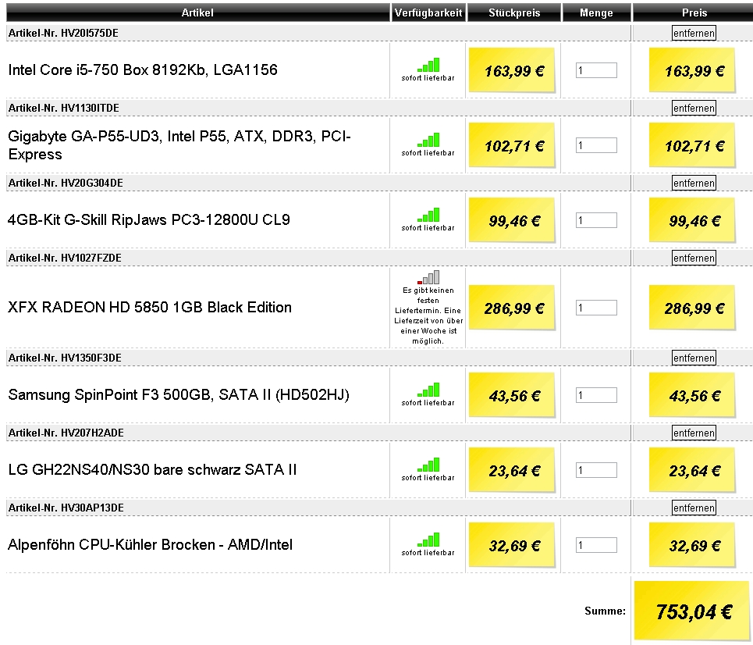753x645 pixels.
Task: Click the Menge column header
Action: click(x=596, y=12)
